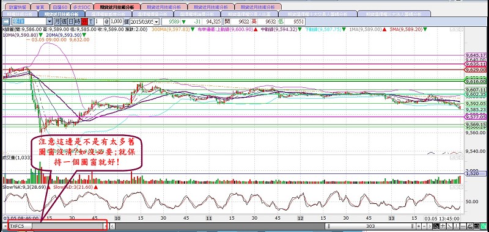489x232 pixels.
Task: Select the 日 daily period button
Action: [71, 21]
